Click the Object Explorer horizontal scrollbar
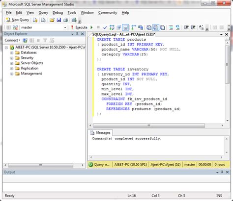This screenshot has height=201, width=233. pos(41,165)
